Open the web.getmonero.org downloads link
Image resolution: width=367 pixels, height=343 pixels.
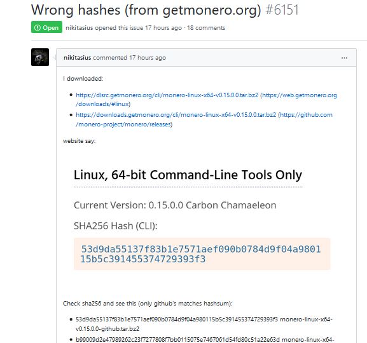(206, 100)
